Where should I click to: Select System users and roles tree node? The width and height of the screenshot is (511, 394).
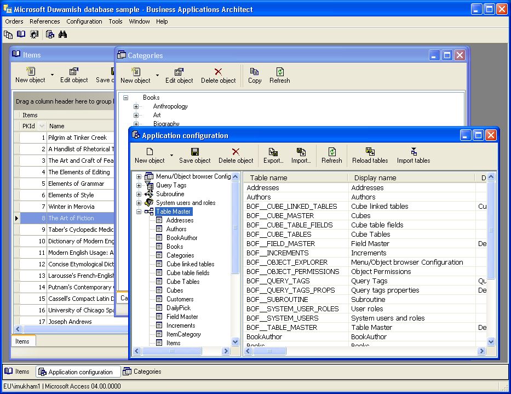[x=186, y=203]
